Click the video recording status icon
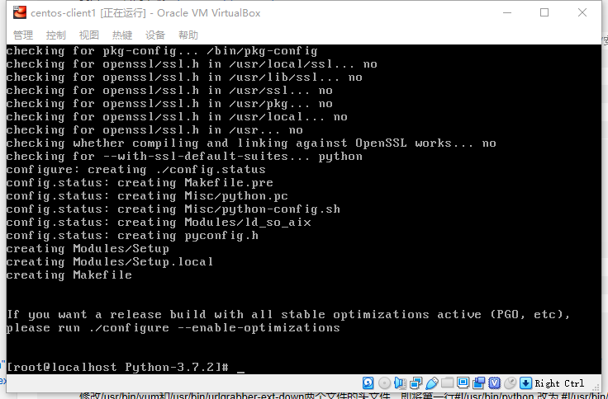Screen dimensions: 608x399 479,383
